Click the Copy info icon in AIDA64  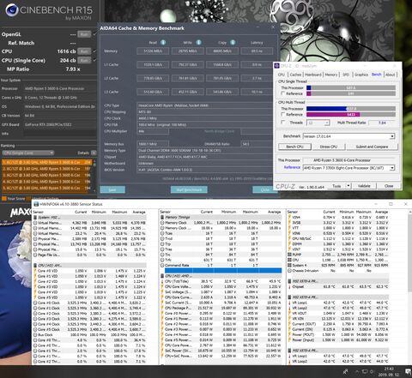[x=233, y=42]
